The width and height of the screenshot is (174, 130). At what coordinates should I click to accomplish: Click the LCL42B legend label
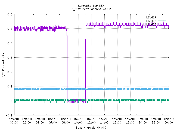pyautogui.click(x=151, y=24)
